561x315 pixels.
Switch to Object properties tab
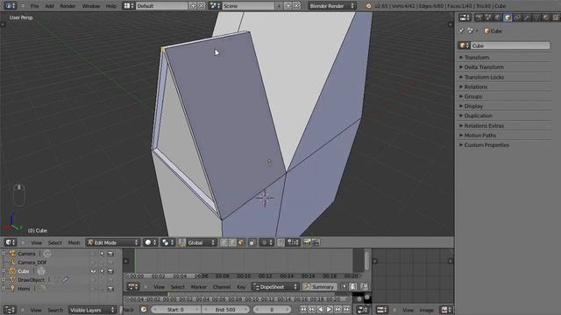click(x=508, y=17)
